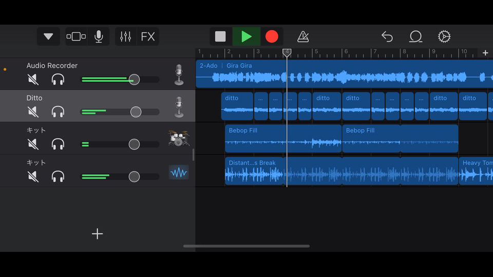493x277 pixels.
Task: Open the navigation dropdown triangle
Action: click(x=48, y=36)
